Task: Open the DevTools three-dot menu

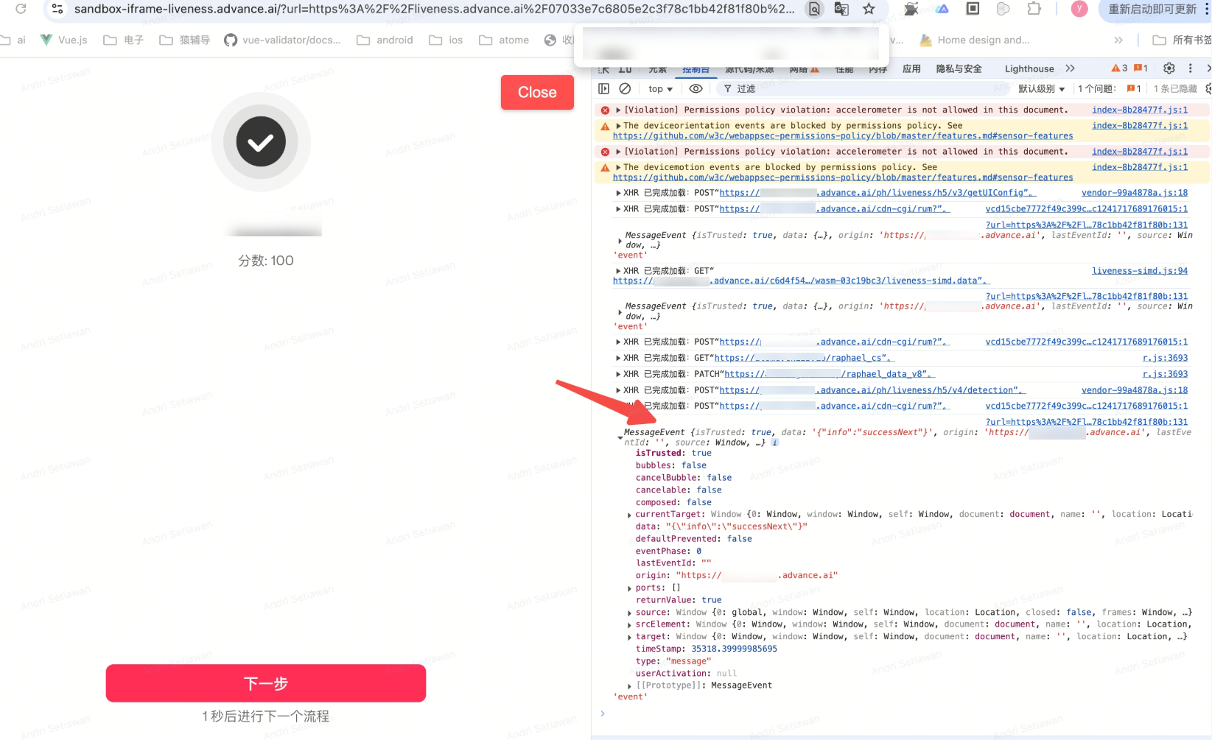Action: click(x=1190, y=68)
